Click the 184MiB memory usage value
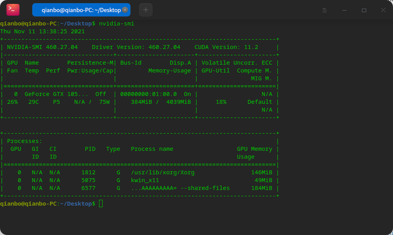This screenshot has width=393, height=235. point(262,188)
